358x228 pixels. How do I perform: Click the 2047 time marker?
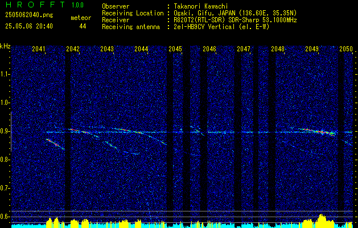(x=244, y=48)
